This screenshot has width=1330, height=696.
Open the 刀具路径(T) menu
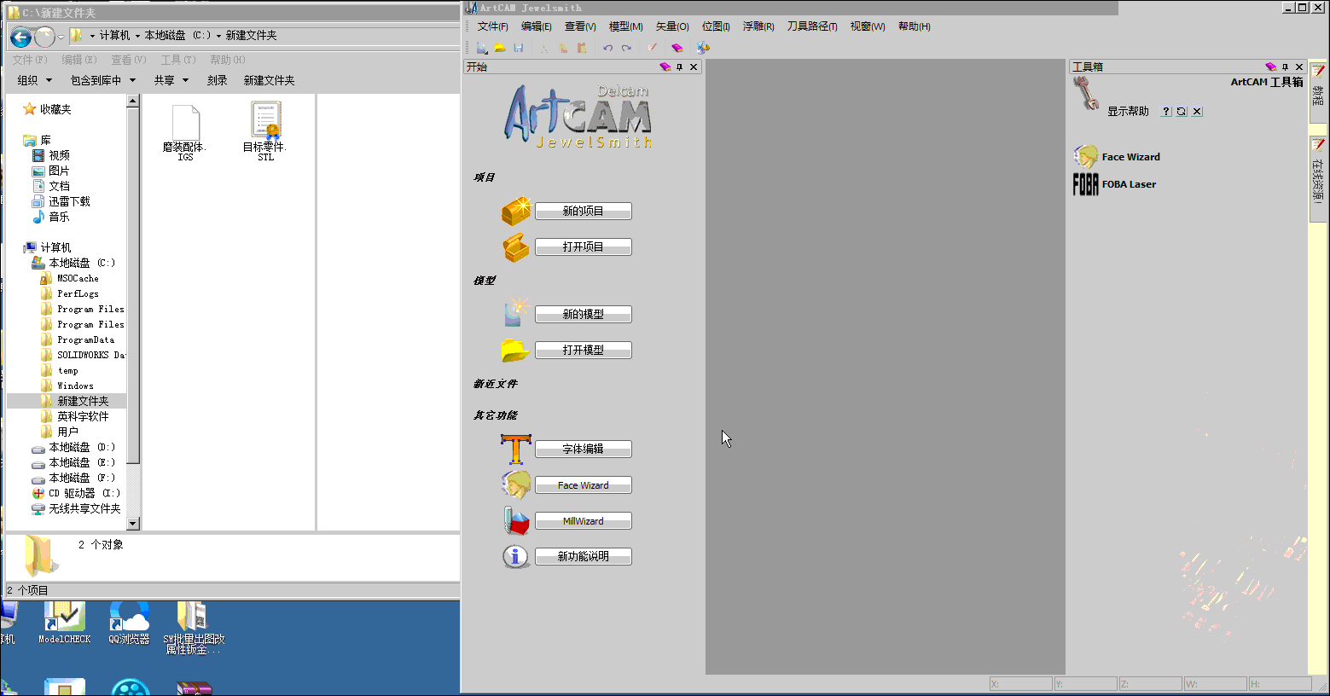click(812, 26)
